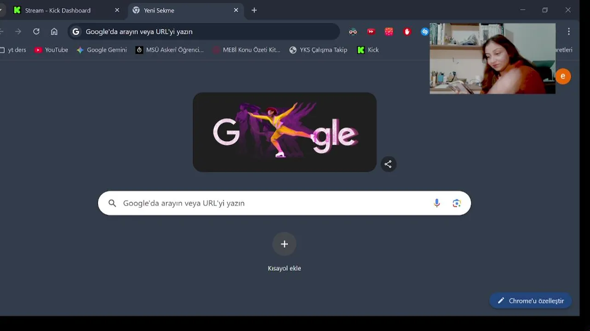Add a shortcut with the plus button
The width and height of the screenshot is (590, 331).
(284, 244)
